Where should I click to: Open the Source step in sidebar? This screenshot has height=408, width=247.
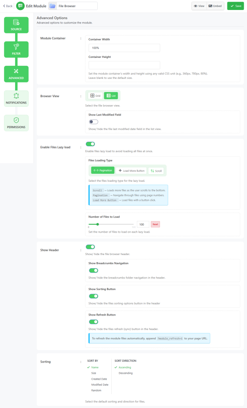[x=16, y=25]
